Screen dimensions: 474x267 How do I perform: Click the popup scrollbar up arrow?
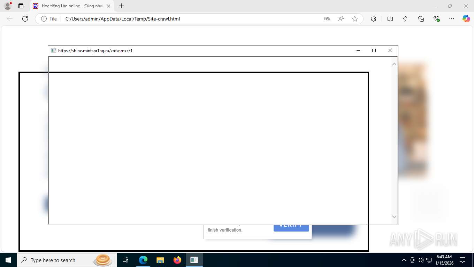tap(394, 64)
